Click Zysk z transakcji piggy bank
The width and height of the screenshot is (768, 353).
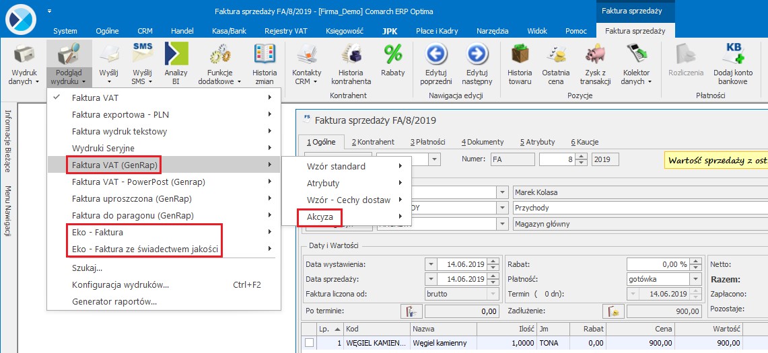click(596, 54)
